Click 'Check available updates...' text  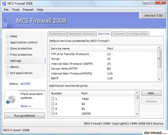point(31,96)
